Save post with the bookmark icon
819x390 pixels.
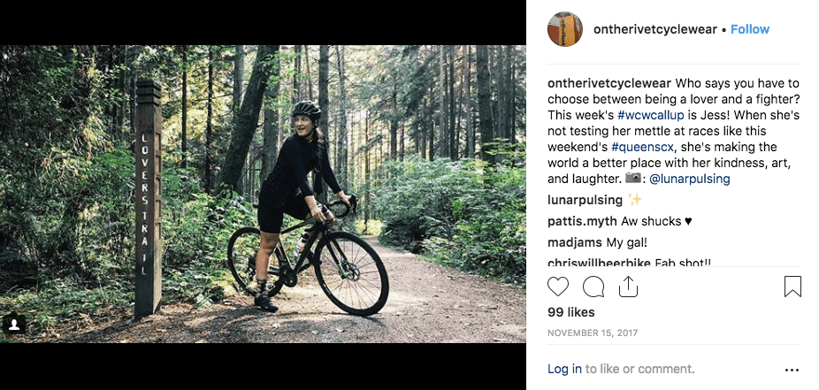point(792,287)
